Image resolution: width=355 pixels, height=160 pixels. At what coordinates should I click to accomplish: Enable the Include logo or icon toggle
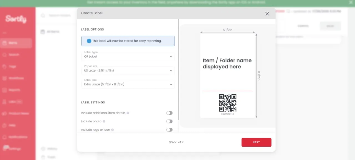pos(169,129)
